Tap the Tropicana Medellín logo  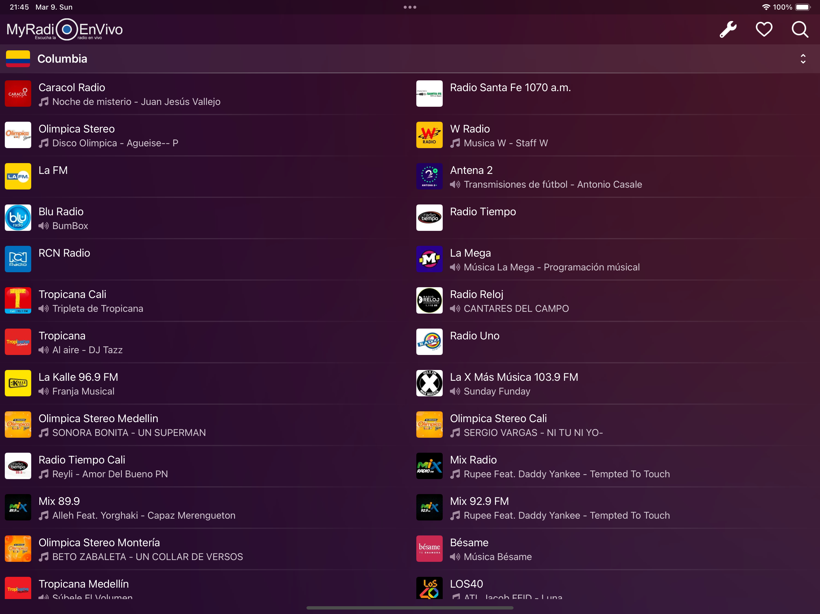[18, 588]
